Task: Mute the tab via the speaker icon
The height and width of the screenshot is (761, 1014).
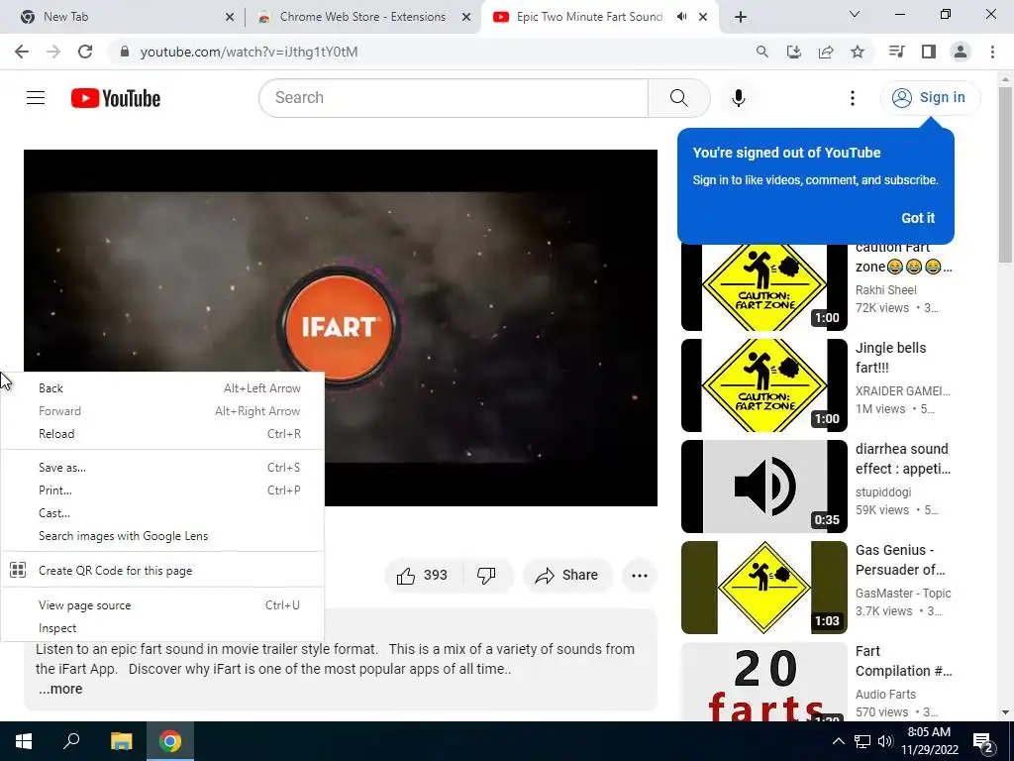Action: tap(681, 17)
